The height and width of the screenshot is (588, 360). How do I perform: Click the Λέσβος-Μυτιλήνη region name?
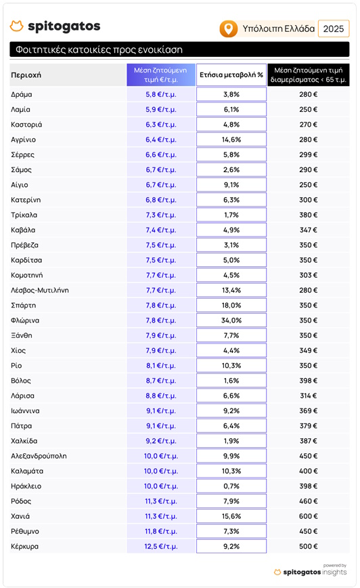40,290
